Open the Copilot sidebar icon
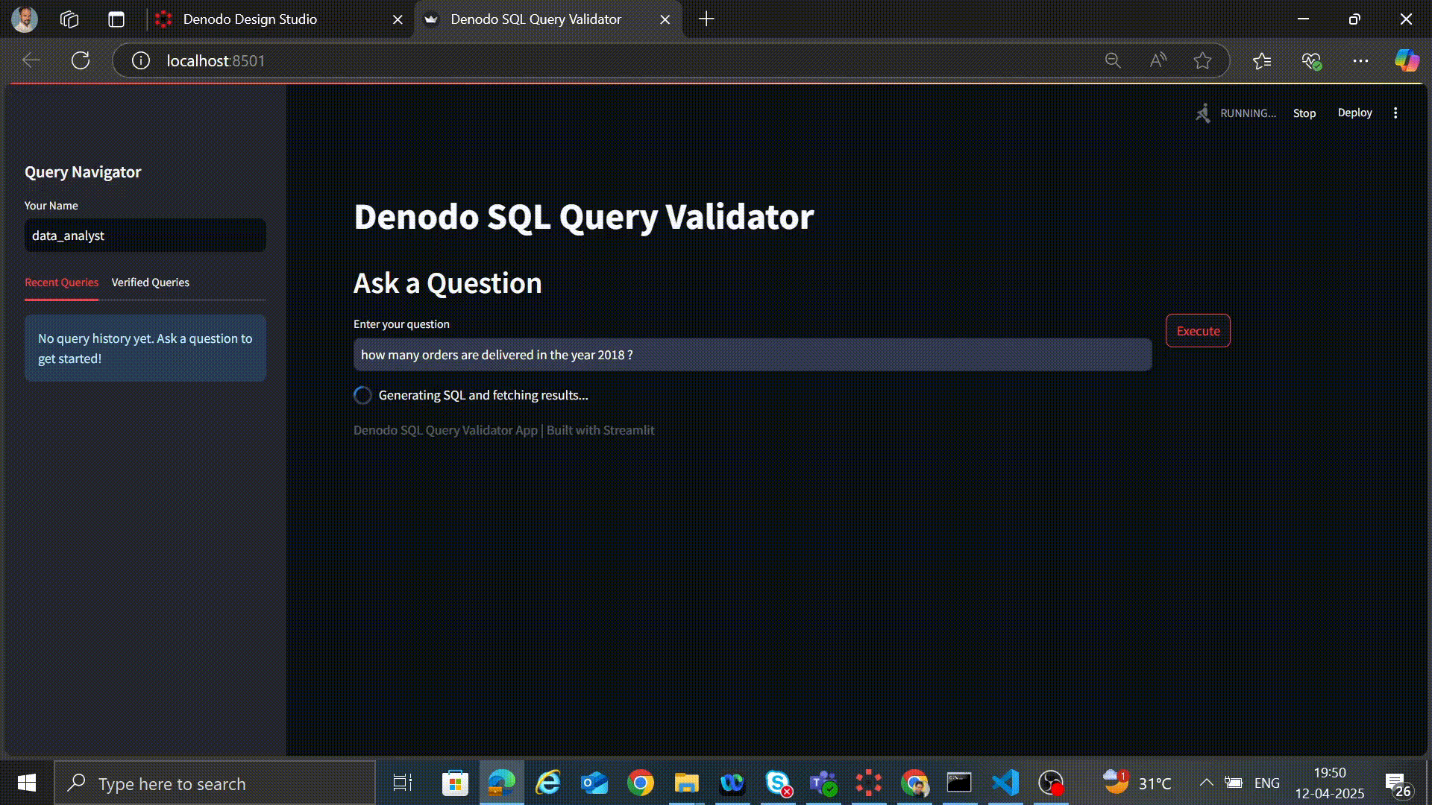This screenshot has height=805, width=1432. tap(1407, 60)
